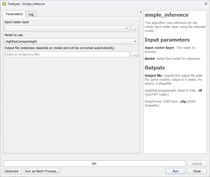
Task: Click the greyed-out Cancel button
Action: click(x=197, y=164)
